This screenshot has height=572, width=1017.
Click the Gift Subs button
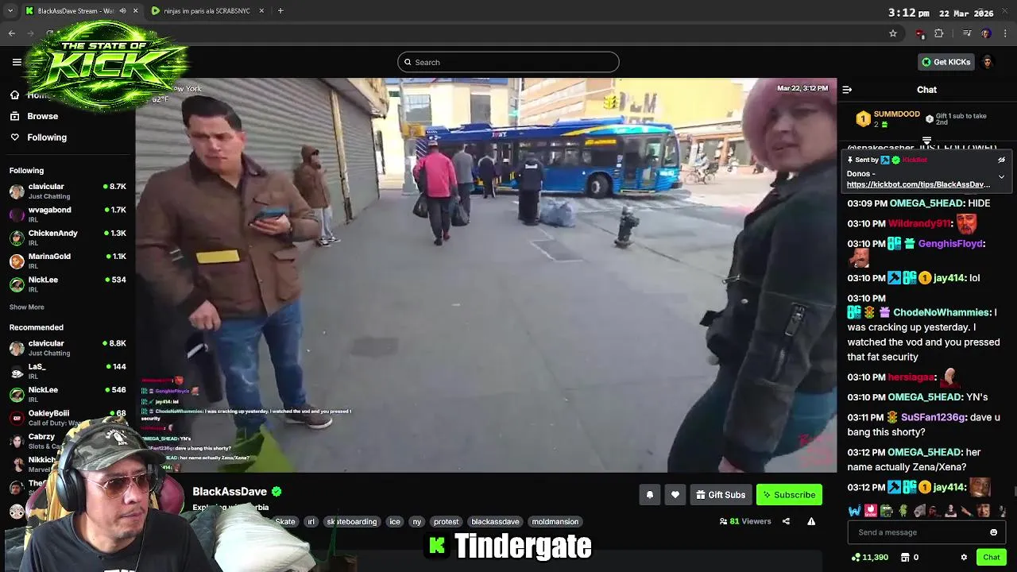721,495
